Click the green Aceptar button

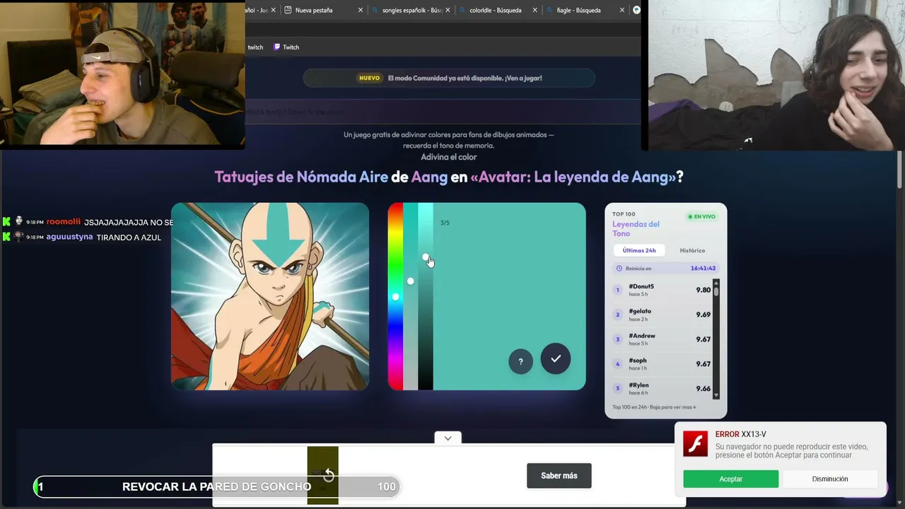(x=731, y=479)
